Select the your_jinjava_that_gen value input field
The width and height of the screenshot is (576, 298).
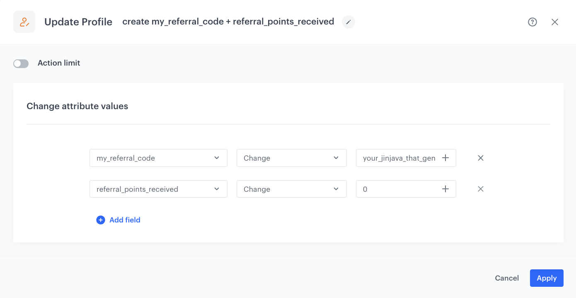coord(398,158)
